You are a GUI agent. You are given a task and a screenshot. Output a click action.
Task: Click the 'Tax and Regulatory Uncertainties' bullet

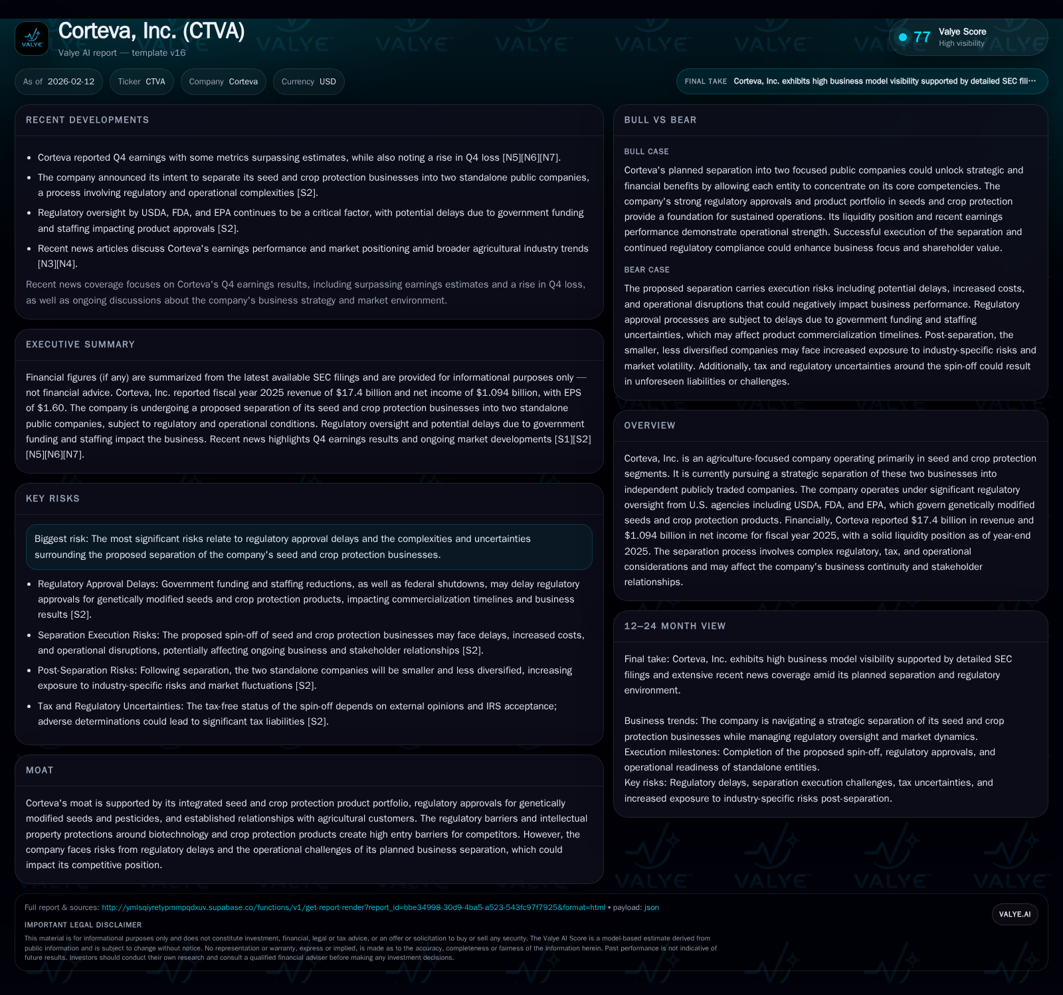coord(297,714)
